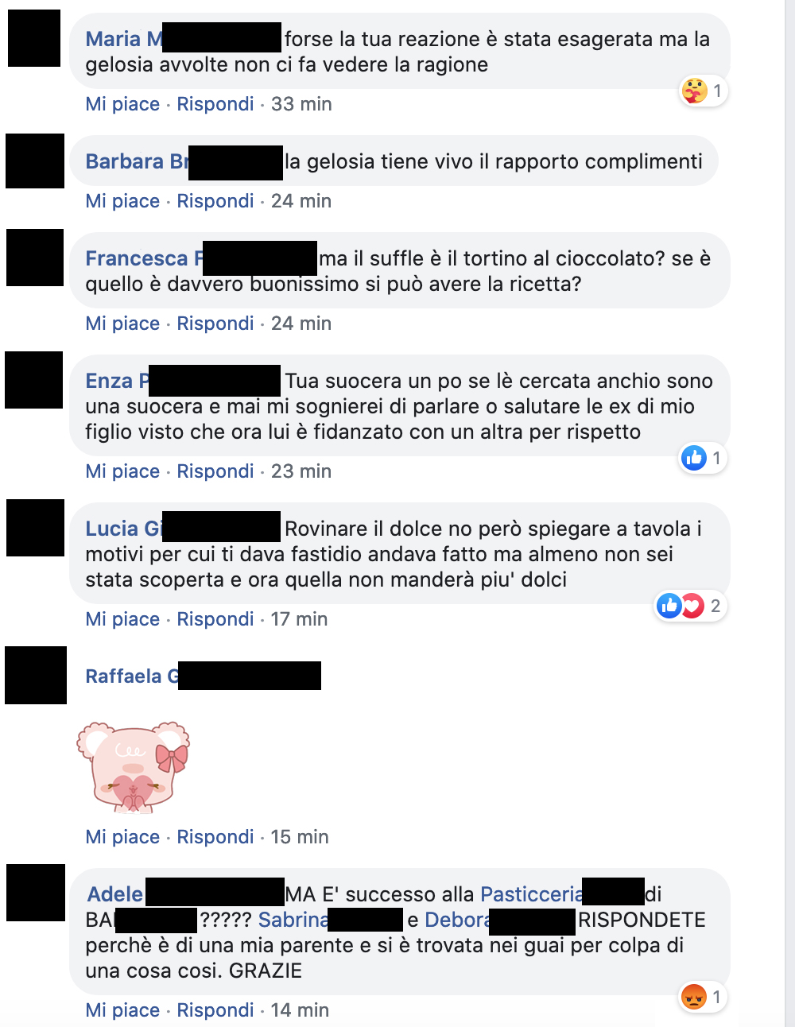The image size is (795, 1027).
Task: Click Enza's profile picture avatar
Action: click(34, 380)
